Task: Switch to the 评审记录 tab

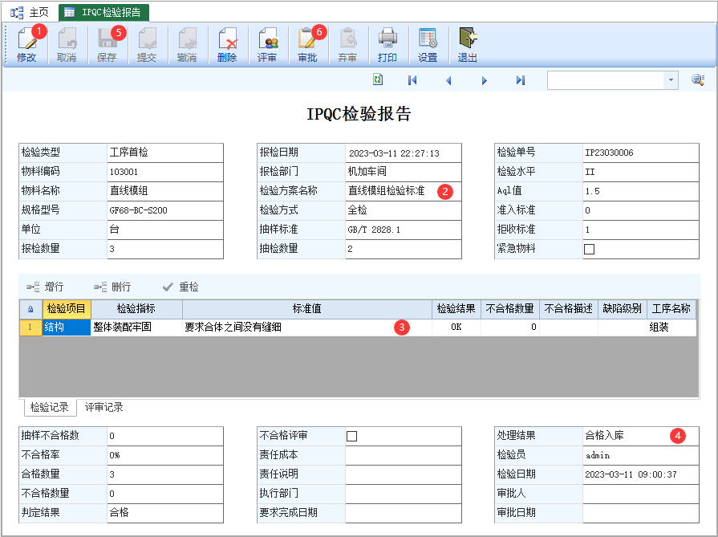Action: coord(104,407)
